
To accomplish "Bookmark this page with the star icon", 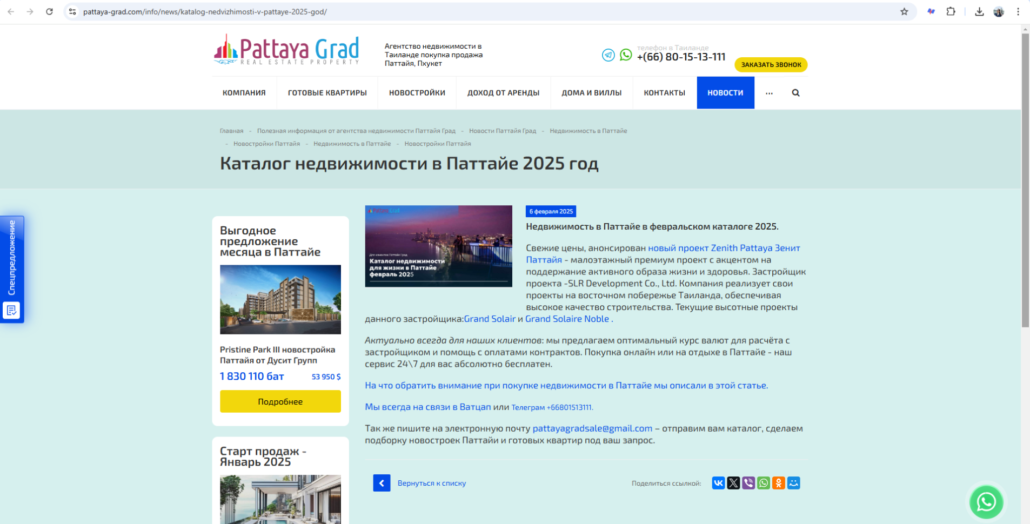I will pyautogui.click(x=904, y=11).
